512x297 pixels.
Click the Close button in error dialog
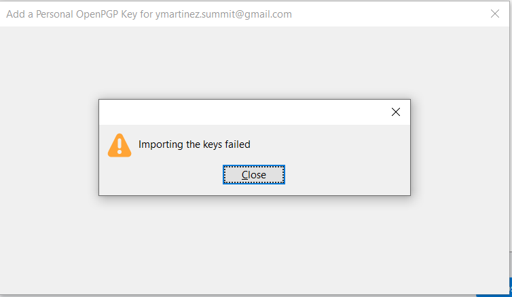(x=254, y=175)
